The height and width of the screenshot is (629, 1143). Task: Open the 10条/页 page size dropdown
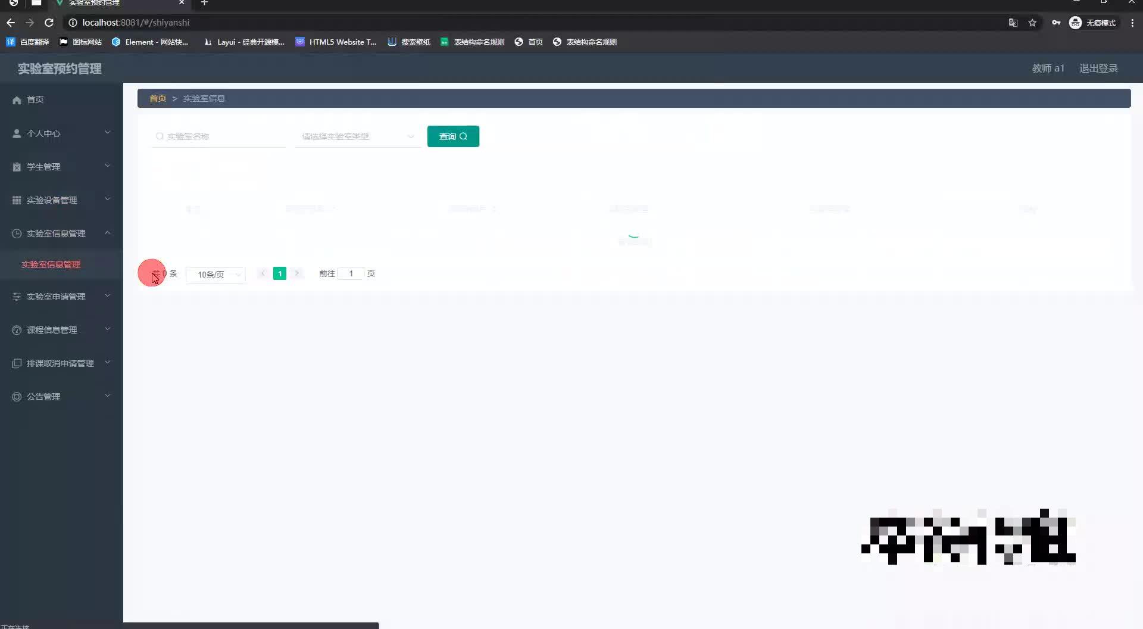[x=215, y=275]
